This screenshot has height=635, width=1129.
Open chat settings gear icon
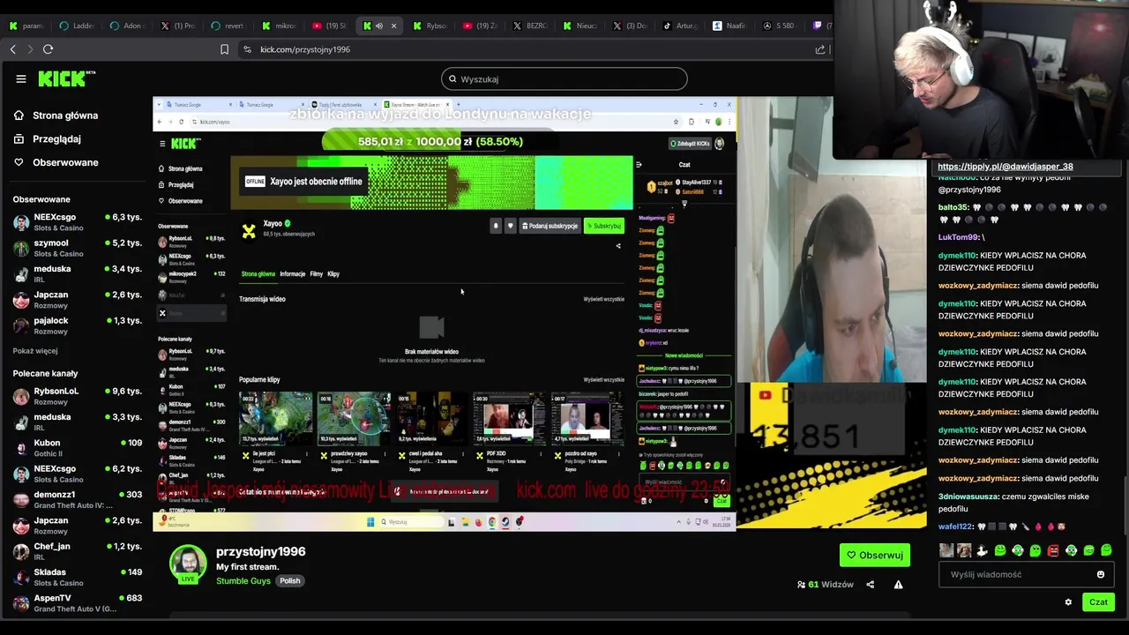(1068, 602)
